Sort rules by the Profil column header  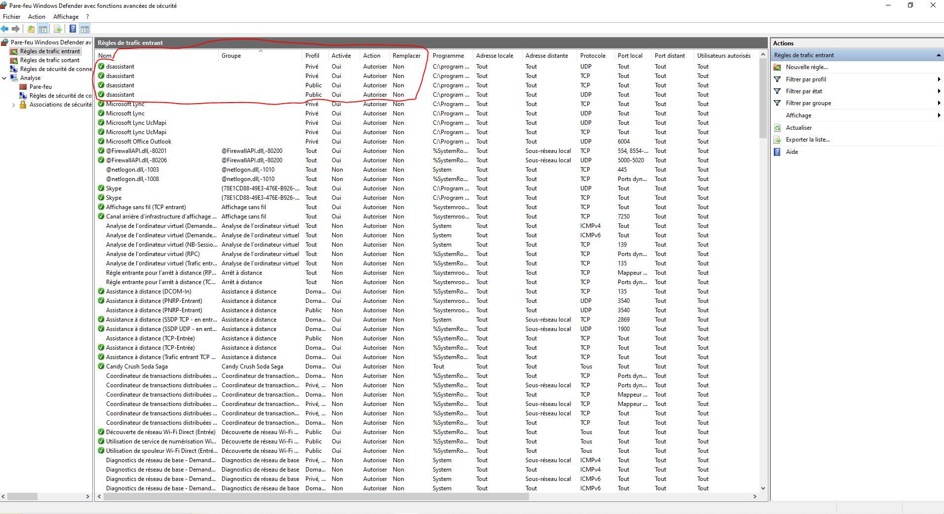[x=315, y=56]
